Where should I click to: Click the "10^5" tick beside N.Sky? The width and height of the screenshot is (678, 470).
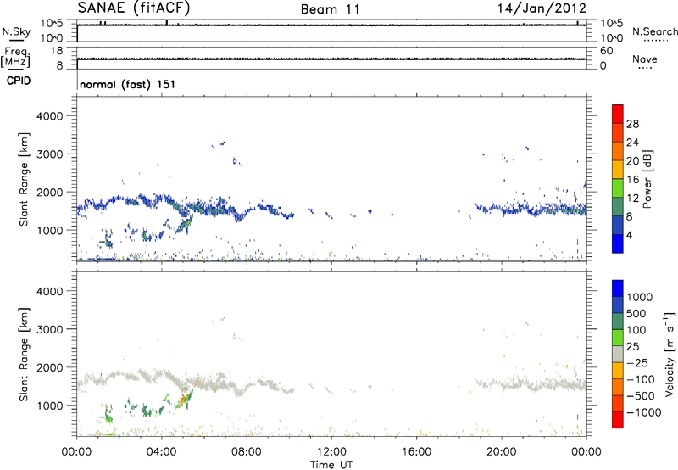pyautogui.click(x=52, y=23)
